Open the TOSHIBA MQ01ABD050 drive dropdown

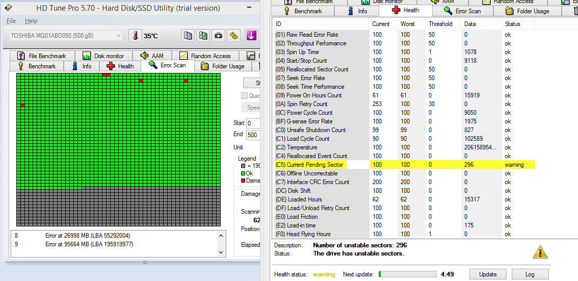pyautogui.click(x=66, y=36)
